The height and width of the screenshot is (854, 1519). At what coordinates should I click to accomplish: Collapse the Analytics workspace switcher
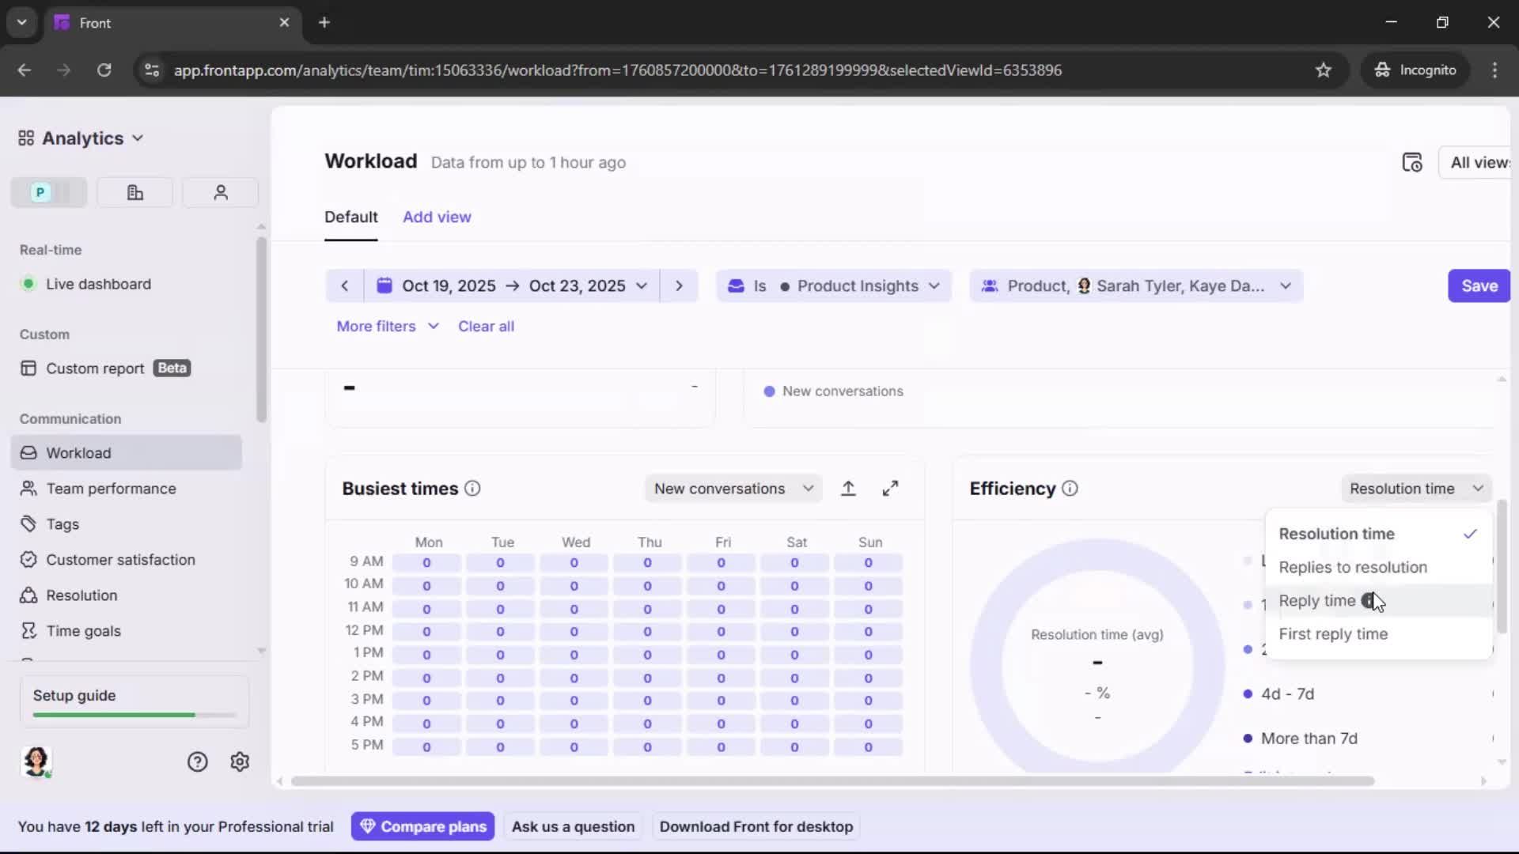tap(138, 138)
